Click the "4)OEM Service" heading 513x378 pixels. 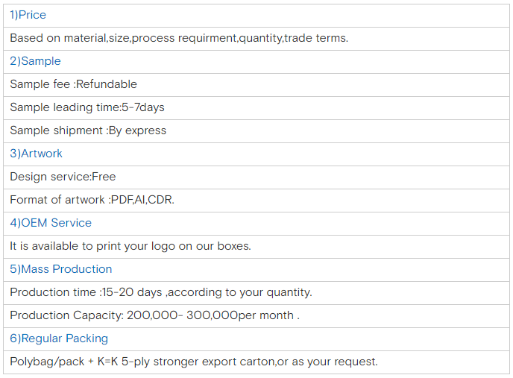coord(51,223)
